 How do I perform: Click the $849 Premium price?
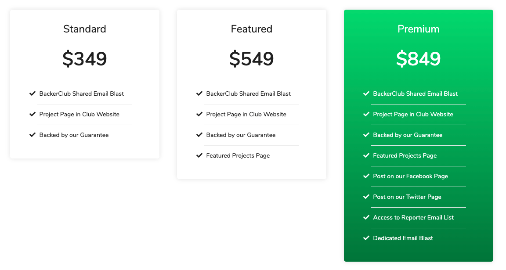pos(418,59)
